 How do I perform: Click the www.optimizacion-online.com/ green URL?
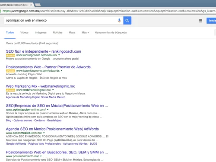(x=26, y=110)
